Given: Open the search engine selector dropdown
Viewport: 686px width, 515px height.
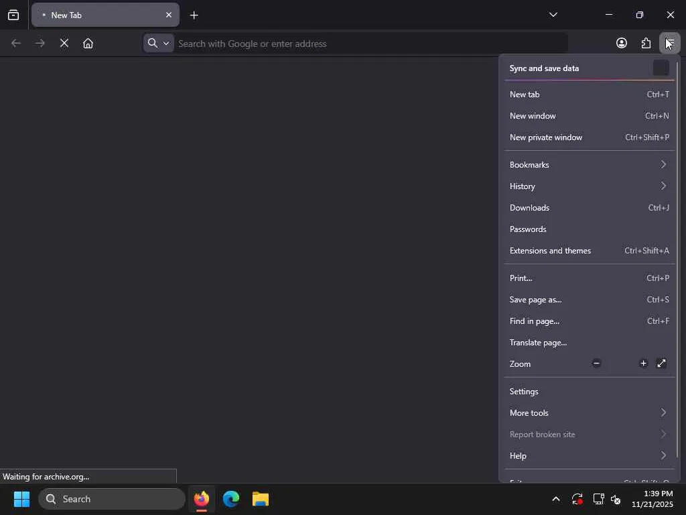Looking at the screenshot, I should coord(158,44).
